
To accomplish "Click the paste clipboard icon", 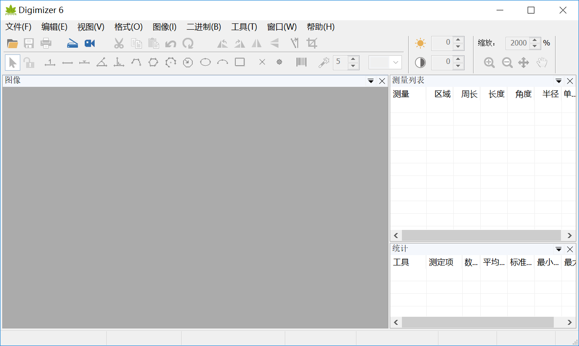I will click(154, 44).
